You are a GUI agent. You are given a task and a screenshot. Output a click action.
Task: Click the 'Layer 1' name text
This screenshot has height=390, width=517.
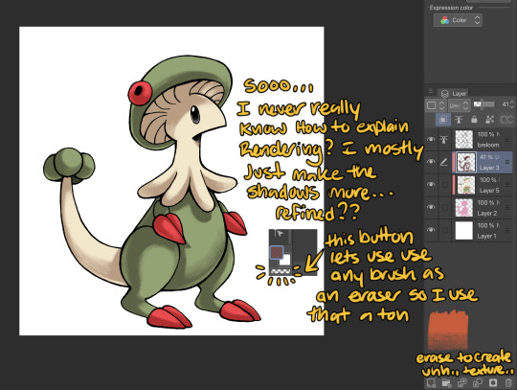click(487, 236)
